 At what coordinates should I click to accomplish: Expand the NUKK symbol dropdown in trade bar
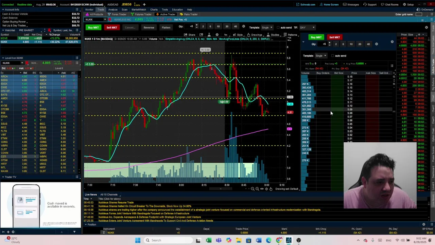click(x=105, y=19)
